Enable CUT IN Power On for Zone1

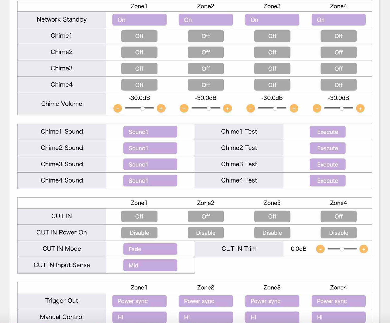click(139, 233)
